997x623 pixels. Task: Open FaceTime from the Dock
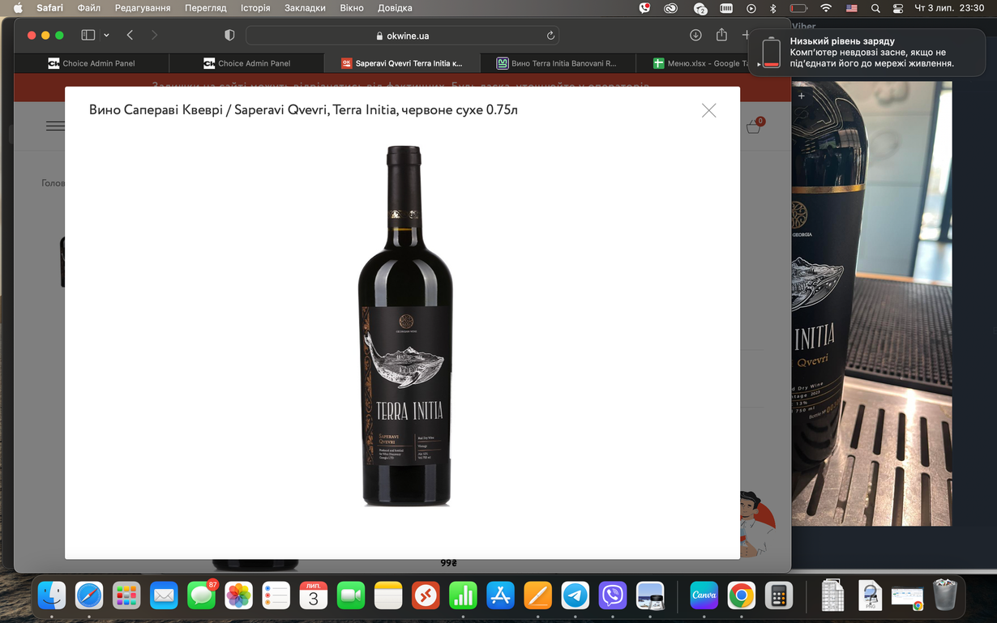[x=351, y=595]
